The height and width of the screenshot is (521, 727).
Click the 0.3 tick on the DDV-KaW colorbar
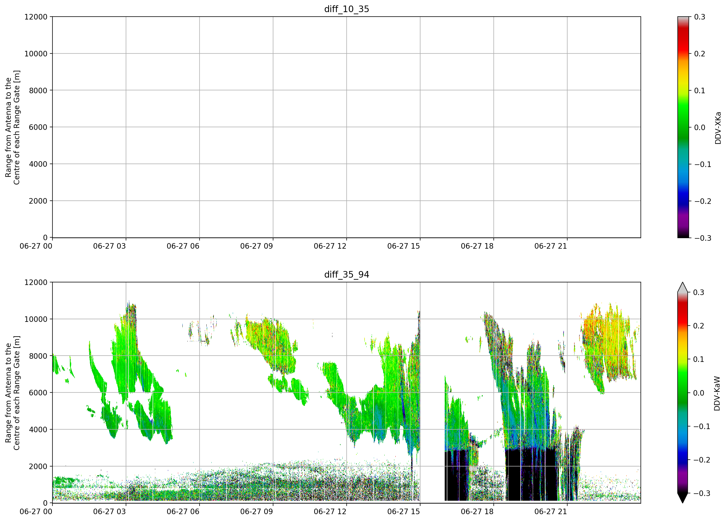click(699, 292)
